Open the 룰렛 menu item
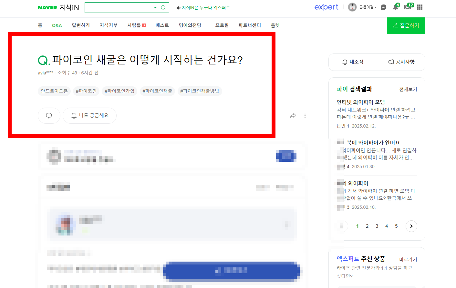This screenshot has width=456, height=288. tap(275, 25)
